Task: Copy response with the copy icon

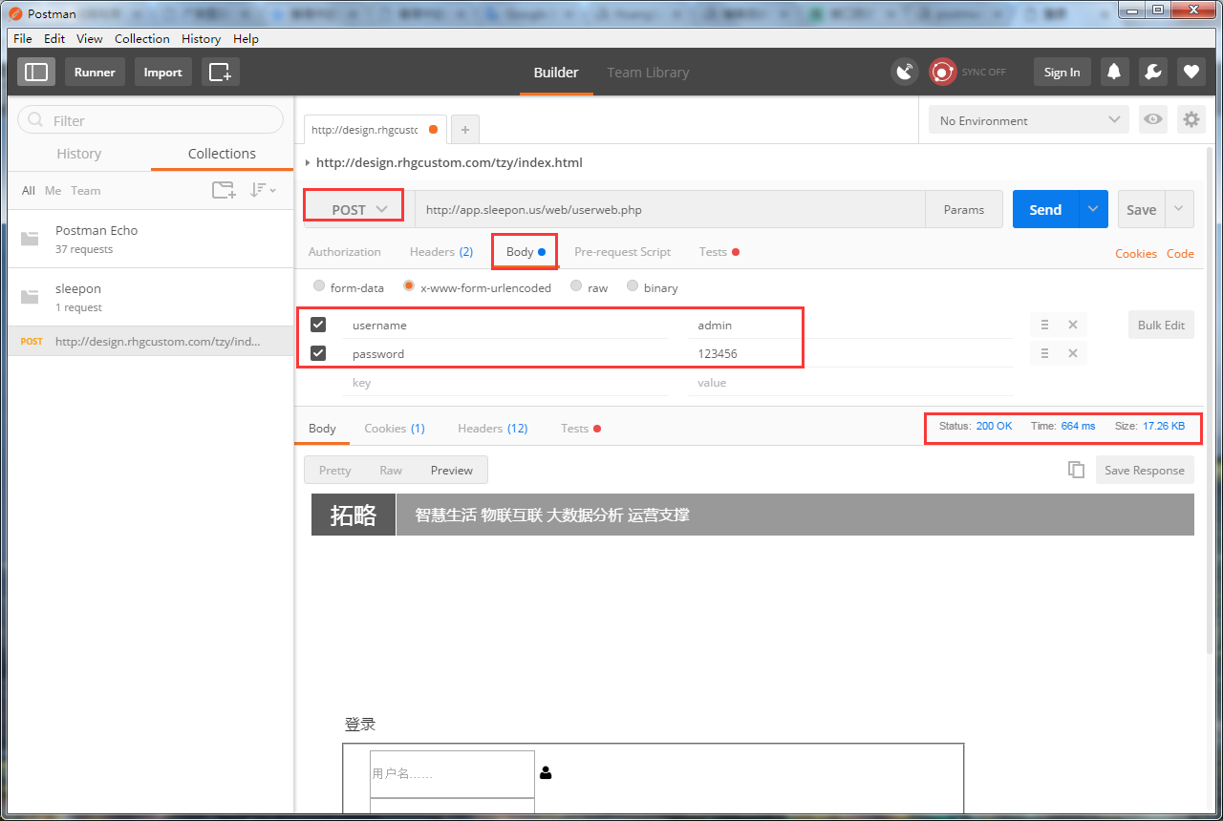Action: pos(1077,470)
